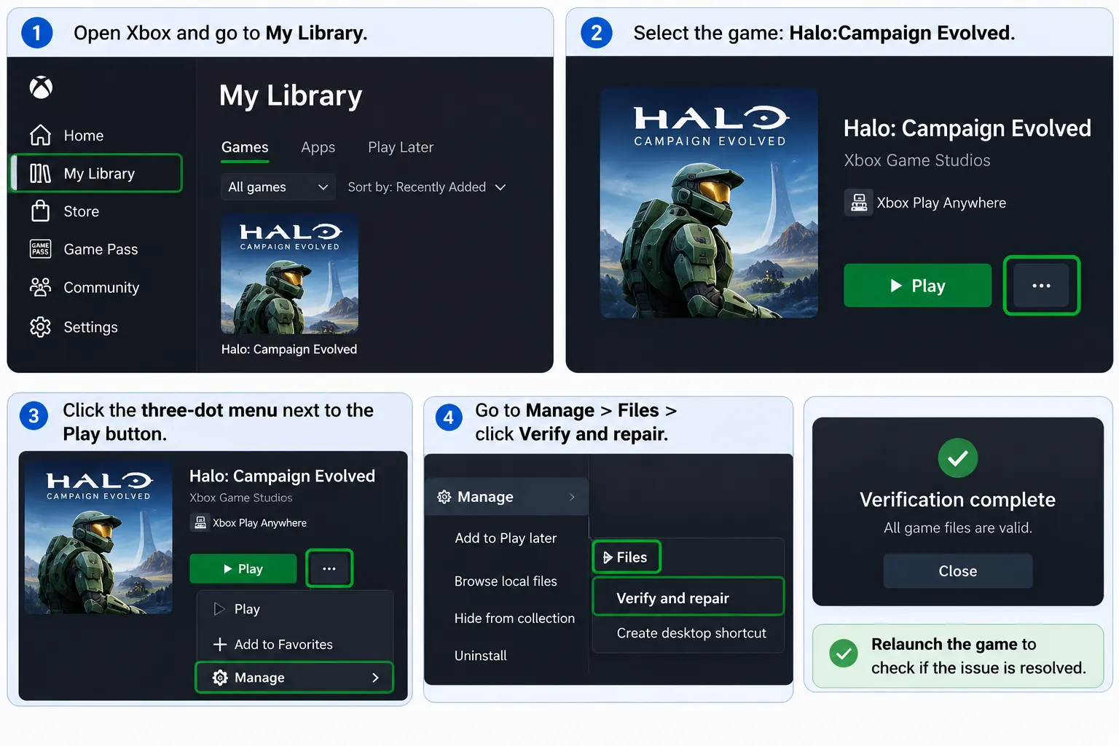The image size is (1119, 746).
Task: Open Manage in the step 3 context menu
Action: (294, 678)
